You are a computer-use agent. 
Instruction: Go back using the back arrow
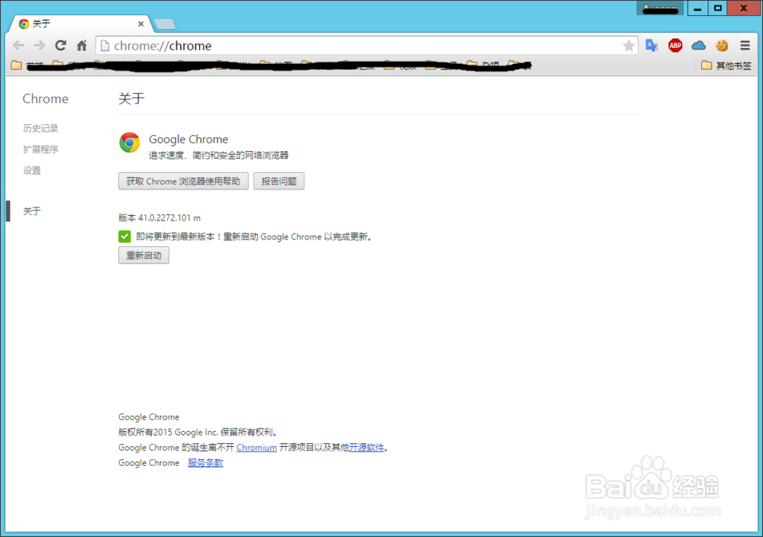(x=18, y=46)
